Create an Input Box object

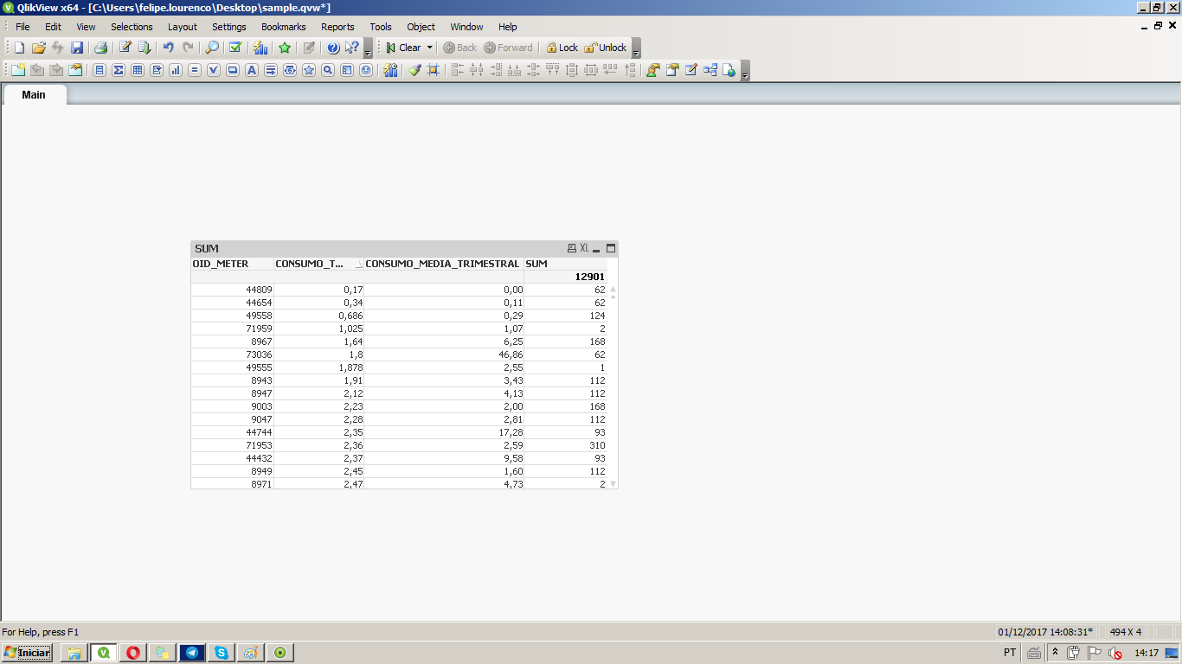[x=195, y=70]
